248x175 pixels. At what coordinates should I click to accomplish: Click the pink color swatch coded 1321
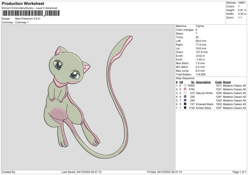[x=185, y=89]
